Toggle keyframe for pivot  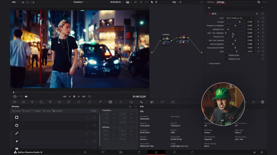pyautogui.click(x=258, y=51)
